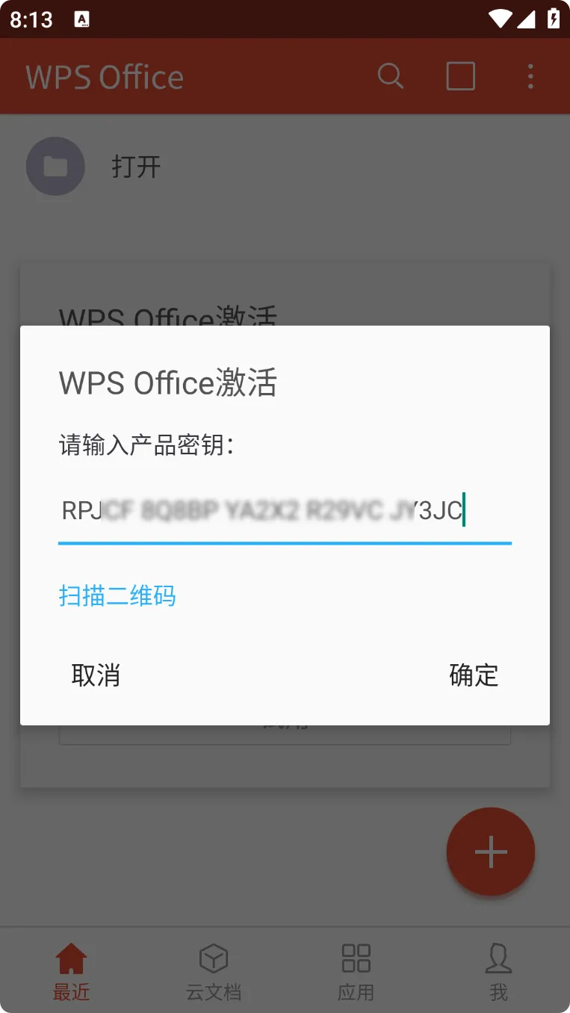This screenshot has height=1013, width=570.
Task: Select the 打开 text entry
Action: coord(136,167)
